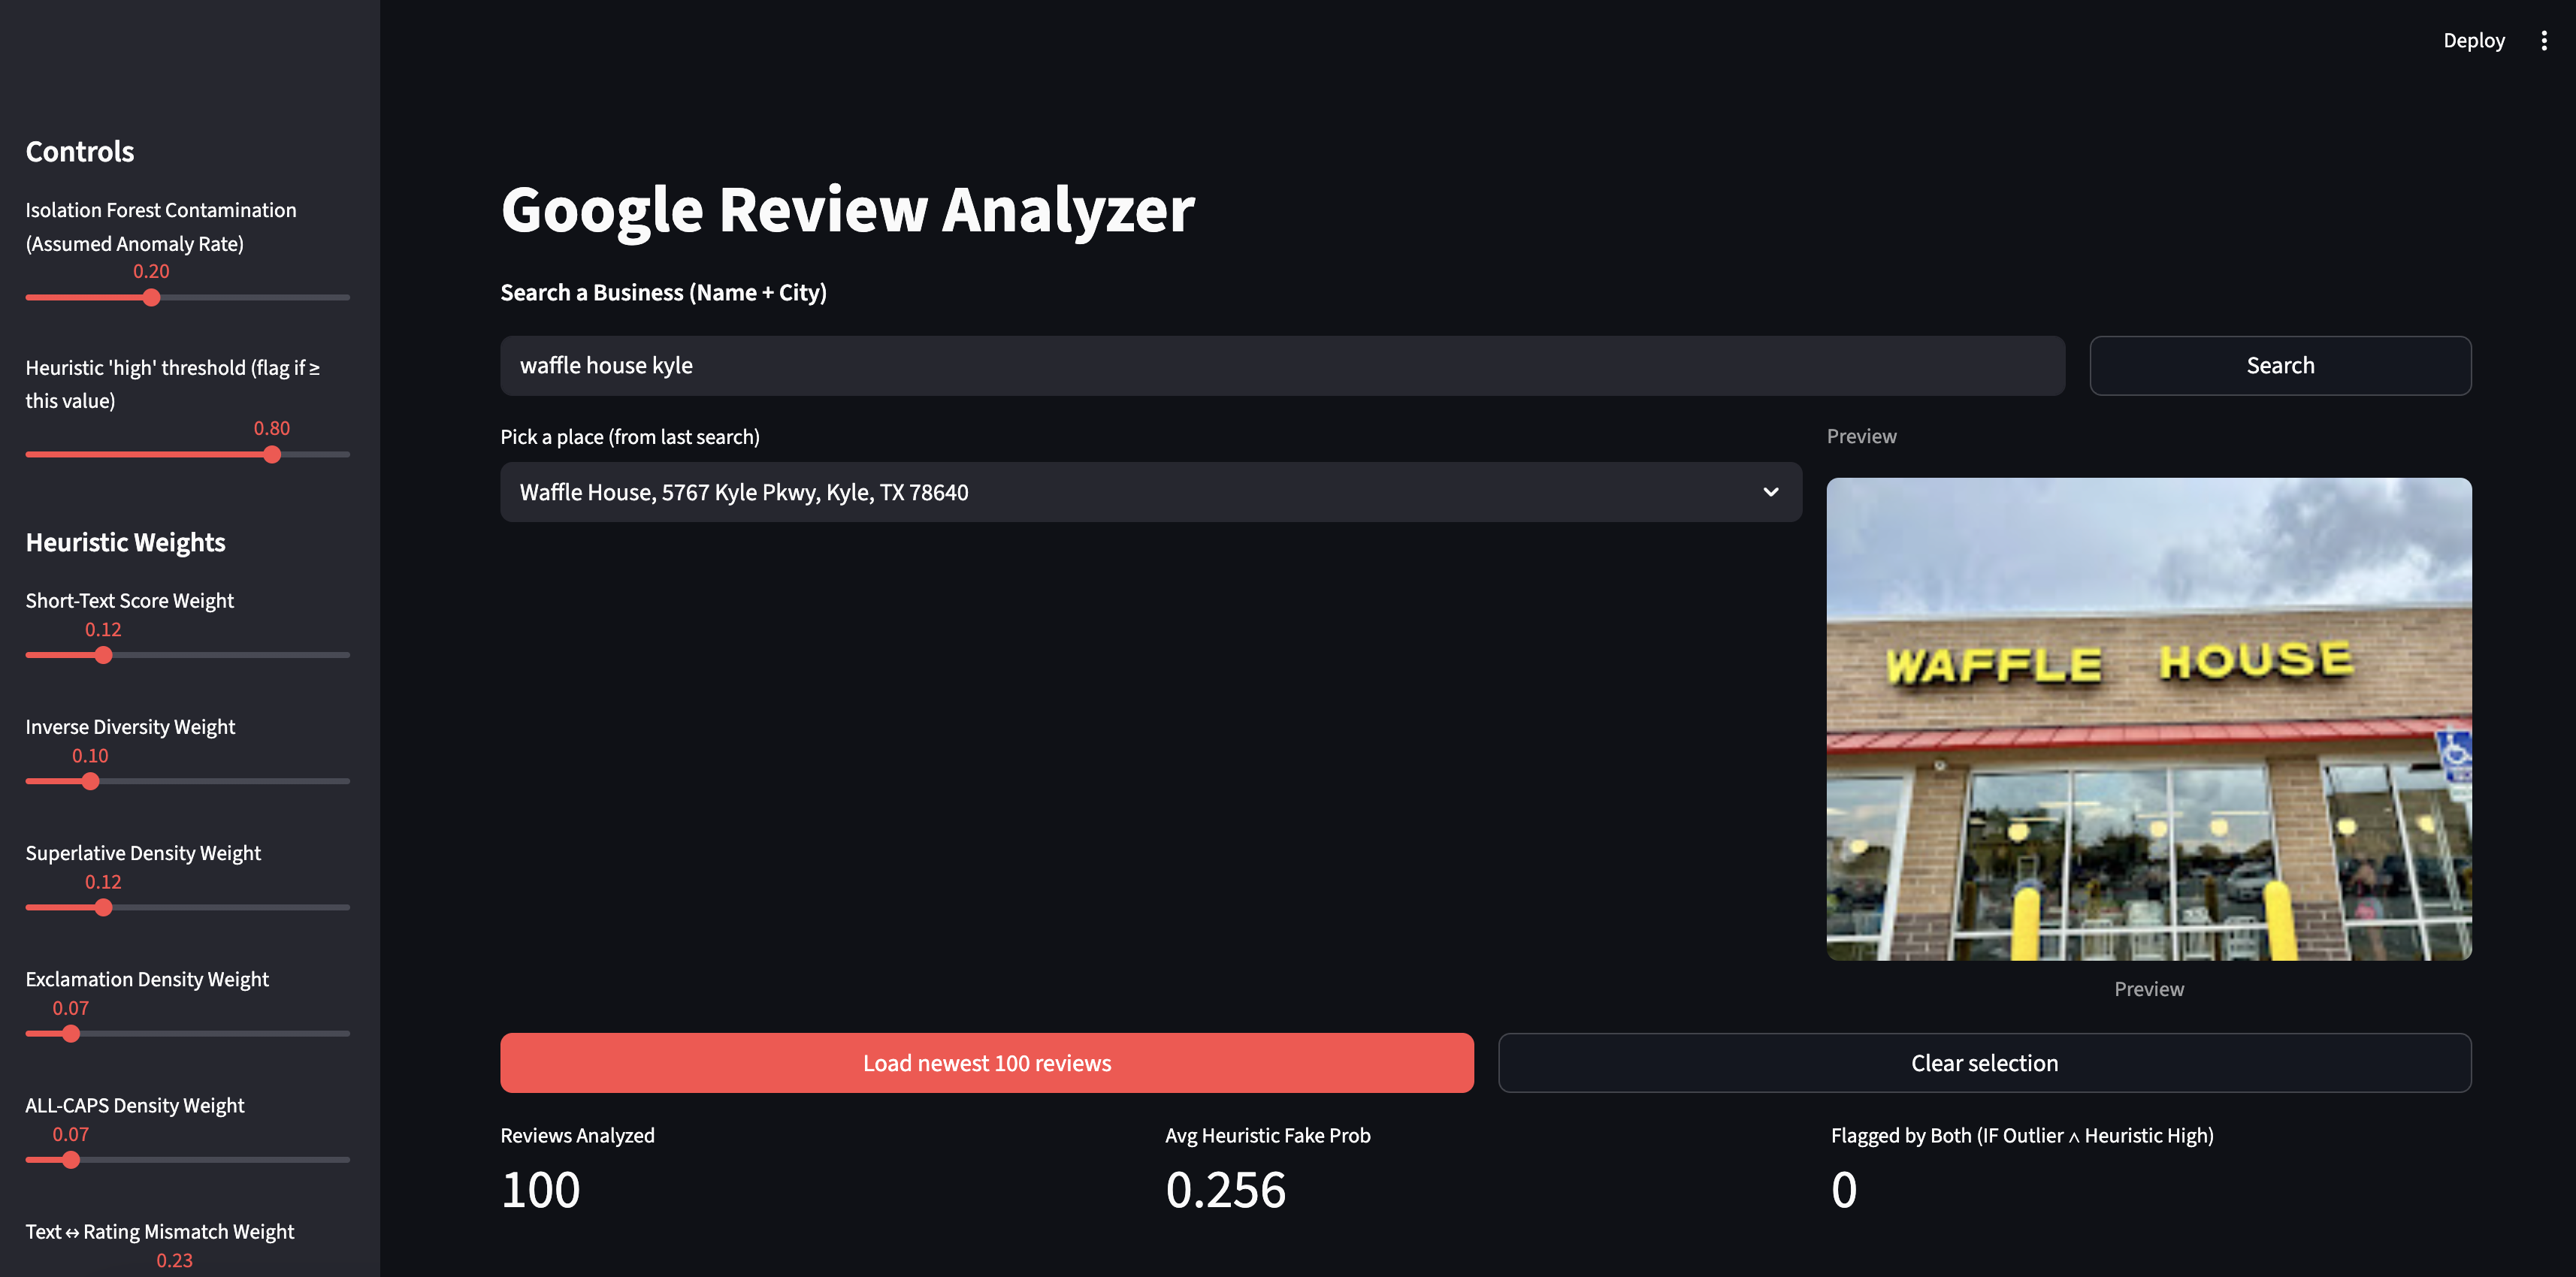Viewport: 2576px width, 1277px height.
Task: Click the Reviews Analyzed metric value
Action: coord(540,1190)
